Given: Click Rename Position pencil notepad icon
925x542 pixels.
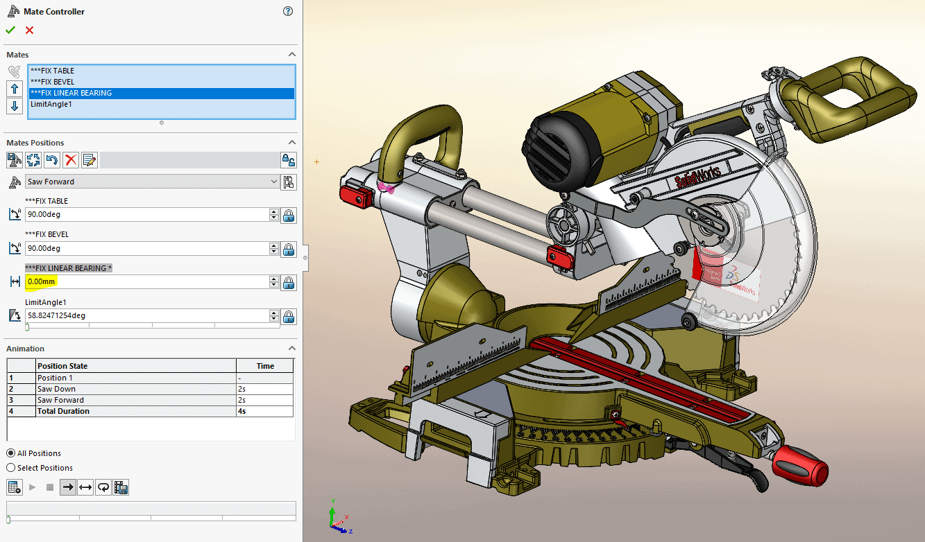Looking at the screenshot, I should point(90,160).
